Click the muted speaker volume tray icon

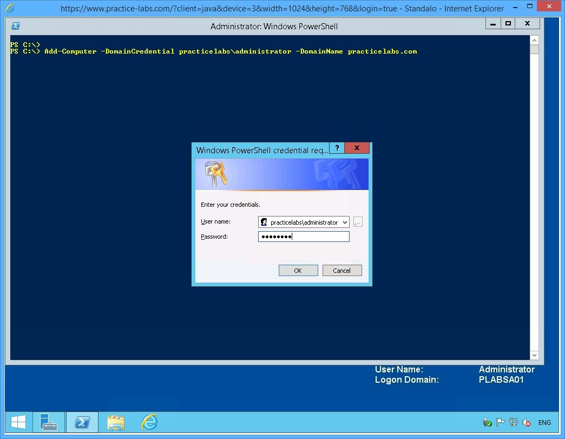click(x=526, y=423)
